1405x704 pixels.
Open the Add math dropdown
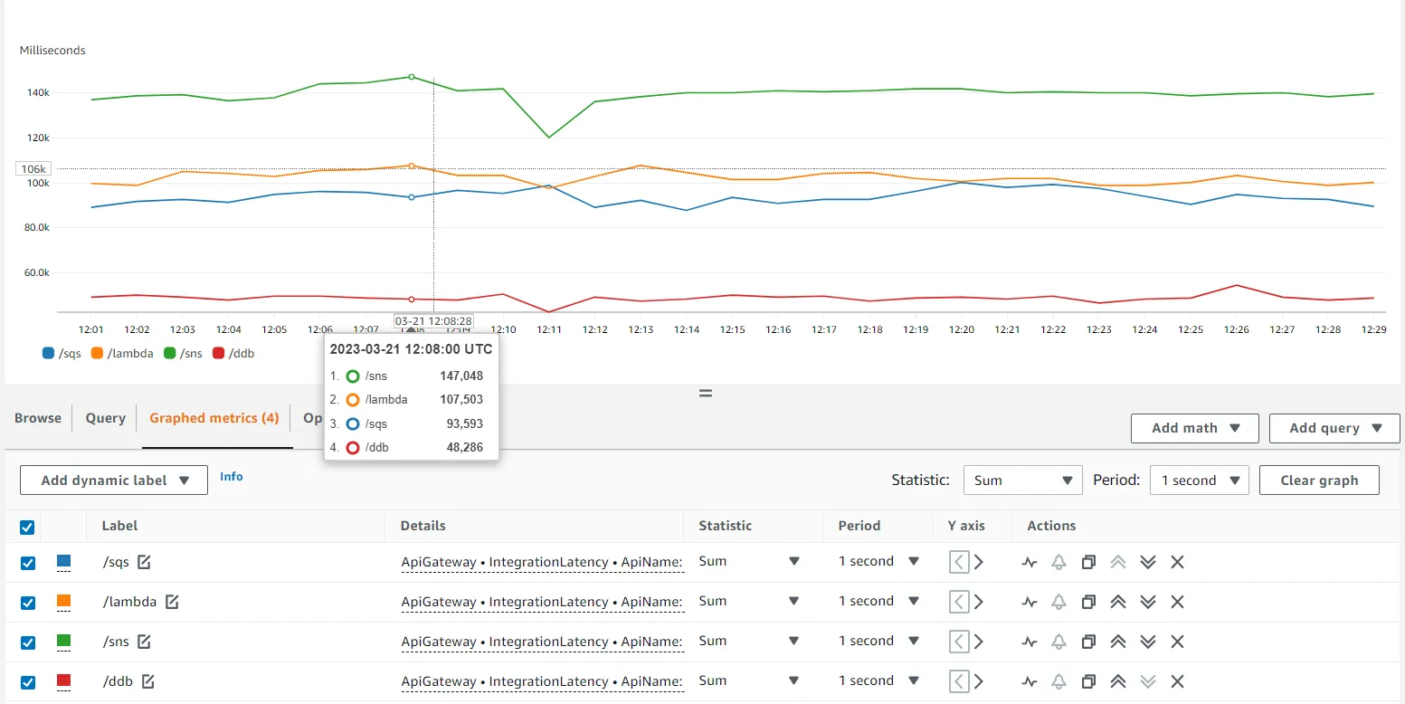pos(1194,428)
